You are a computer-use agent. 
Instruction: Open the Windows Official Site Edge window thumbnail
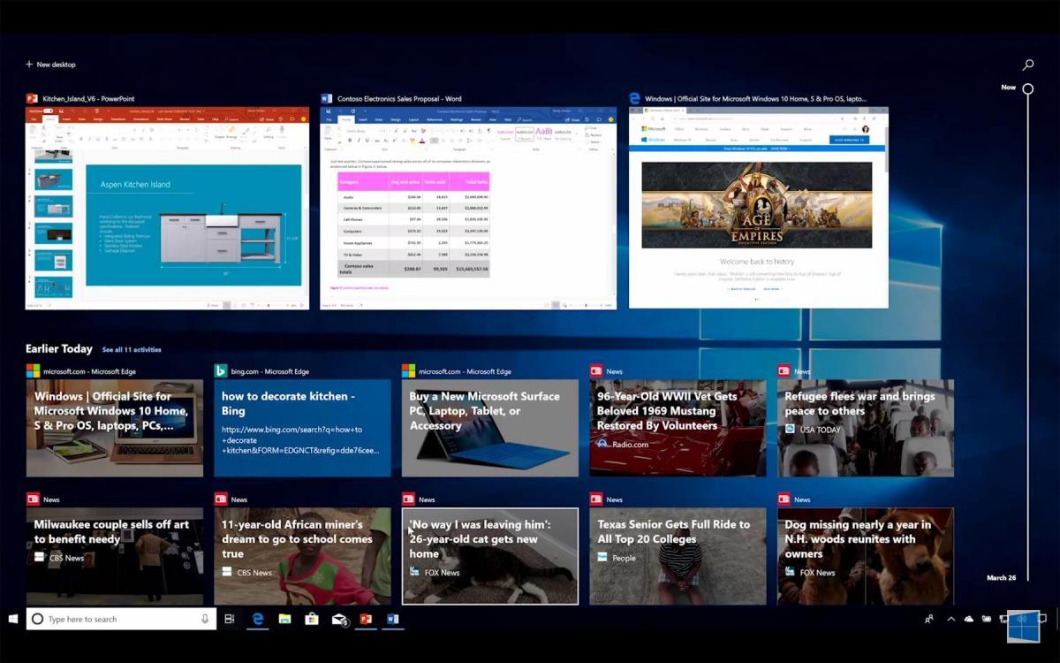point(758,208)
